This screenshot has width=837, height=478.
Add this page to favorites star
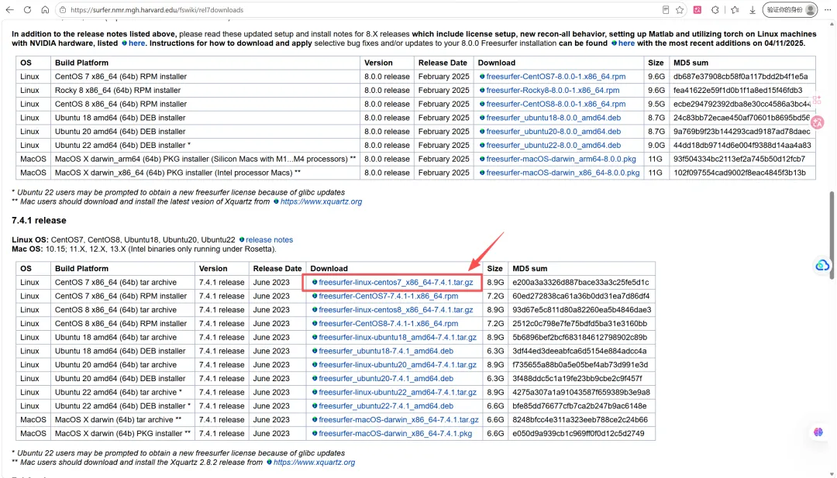tap(680, 9)
